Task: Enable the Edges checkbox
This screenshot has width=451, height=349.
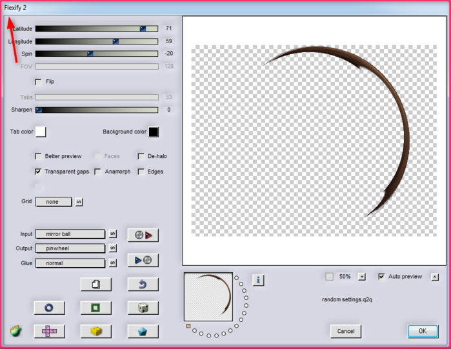Action: (141, 172)
